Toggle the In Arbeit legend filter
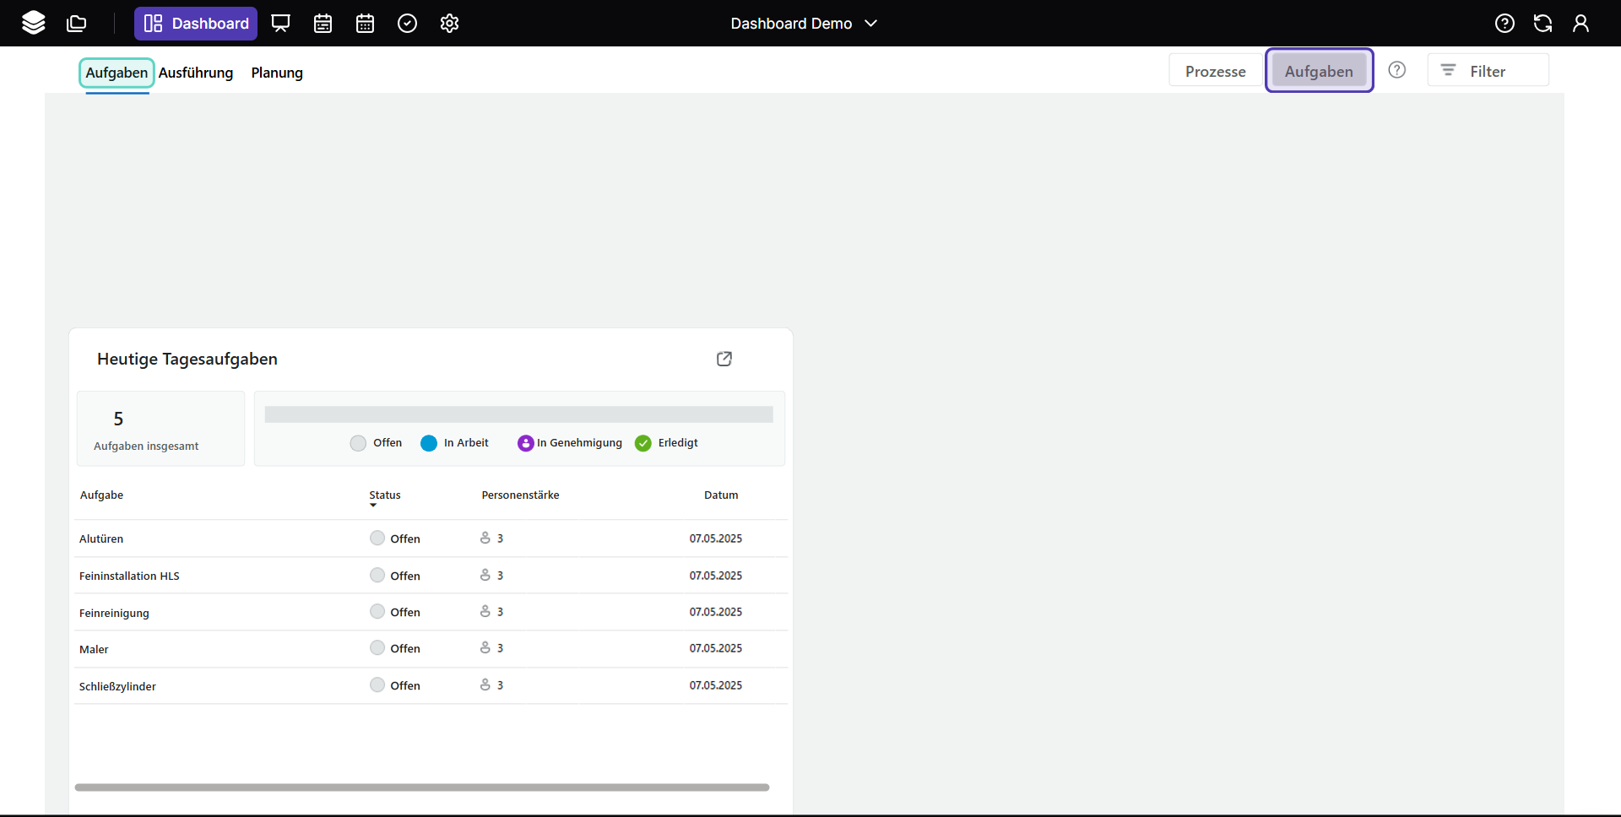 click(x=455, y=443)
